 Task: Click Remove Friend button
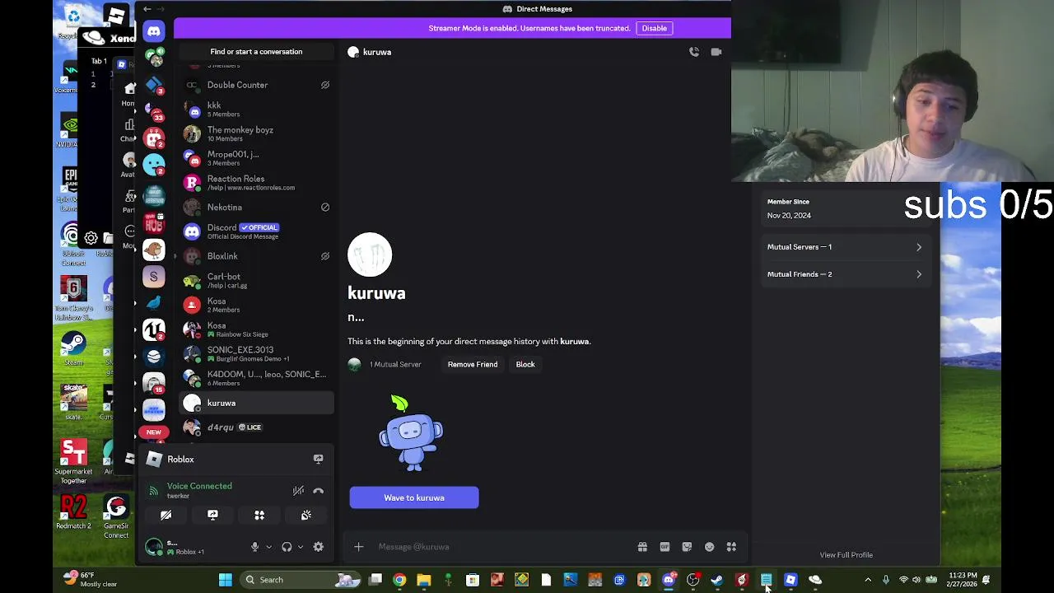point(473,364)
